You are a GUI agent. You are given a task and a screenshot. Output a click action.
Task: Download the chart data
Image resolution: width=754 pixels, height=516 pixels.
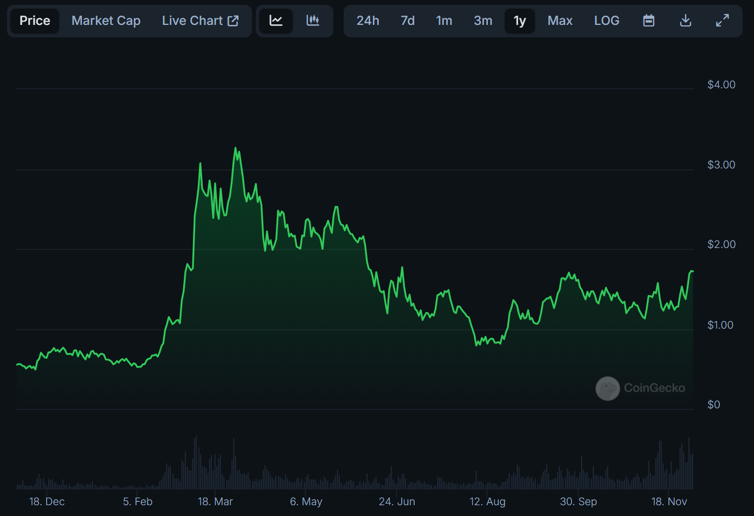click(x=686, y=21)
